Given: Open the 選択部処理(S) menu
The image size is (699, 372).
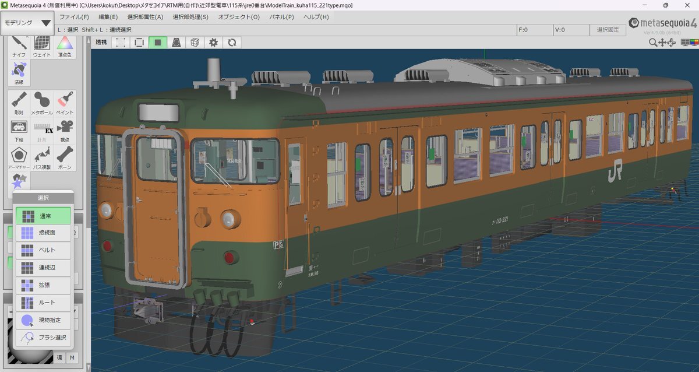Looking at the screenshot, I should pos(190,17).
